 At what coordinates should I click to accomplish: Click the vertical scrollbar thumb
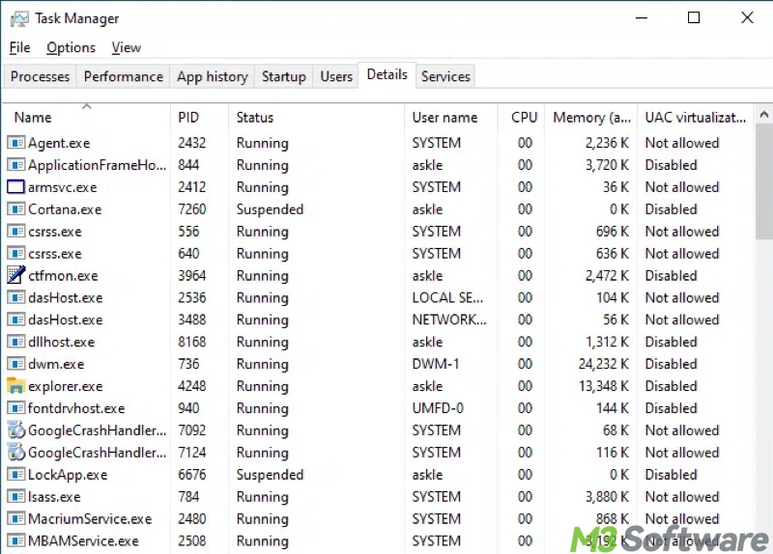[763, 182]
